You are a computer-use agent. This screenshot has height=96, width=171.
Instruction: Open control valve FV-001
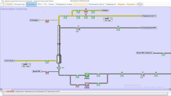pos(78,27)
